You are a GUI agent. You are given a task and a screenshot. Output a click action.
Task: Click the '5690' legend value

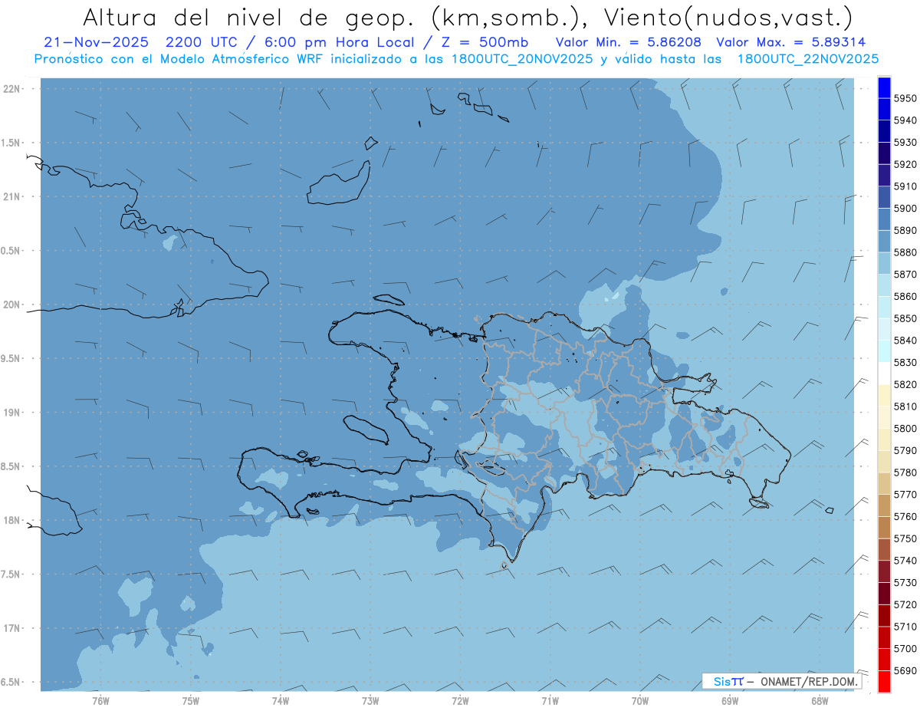(905, 670)
